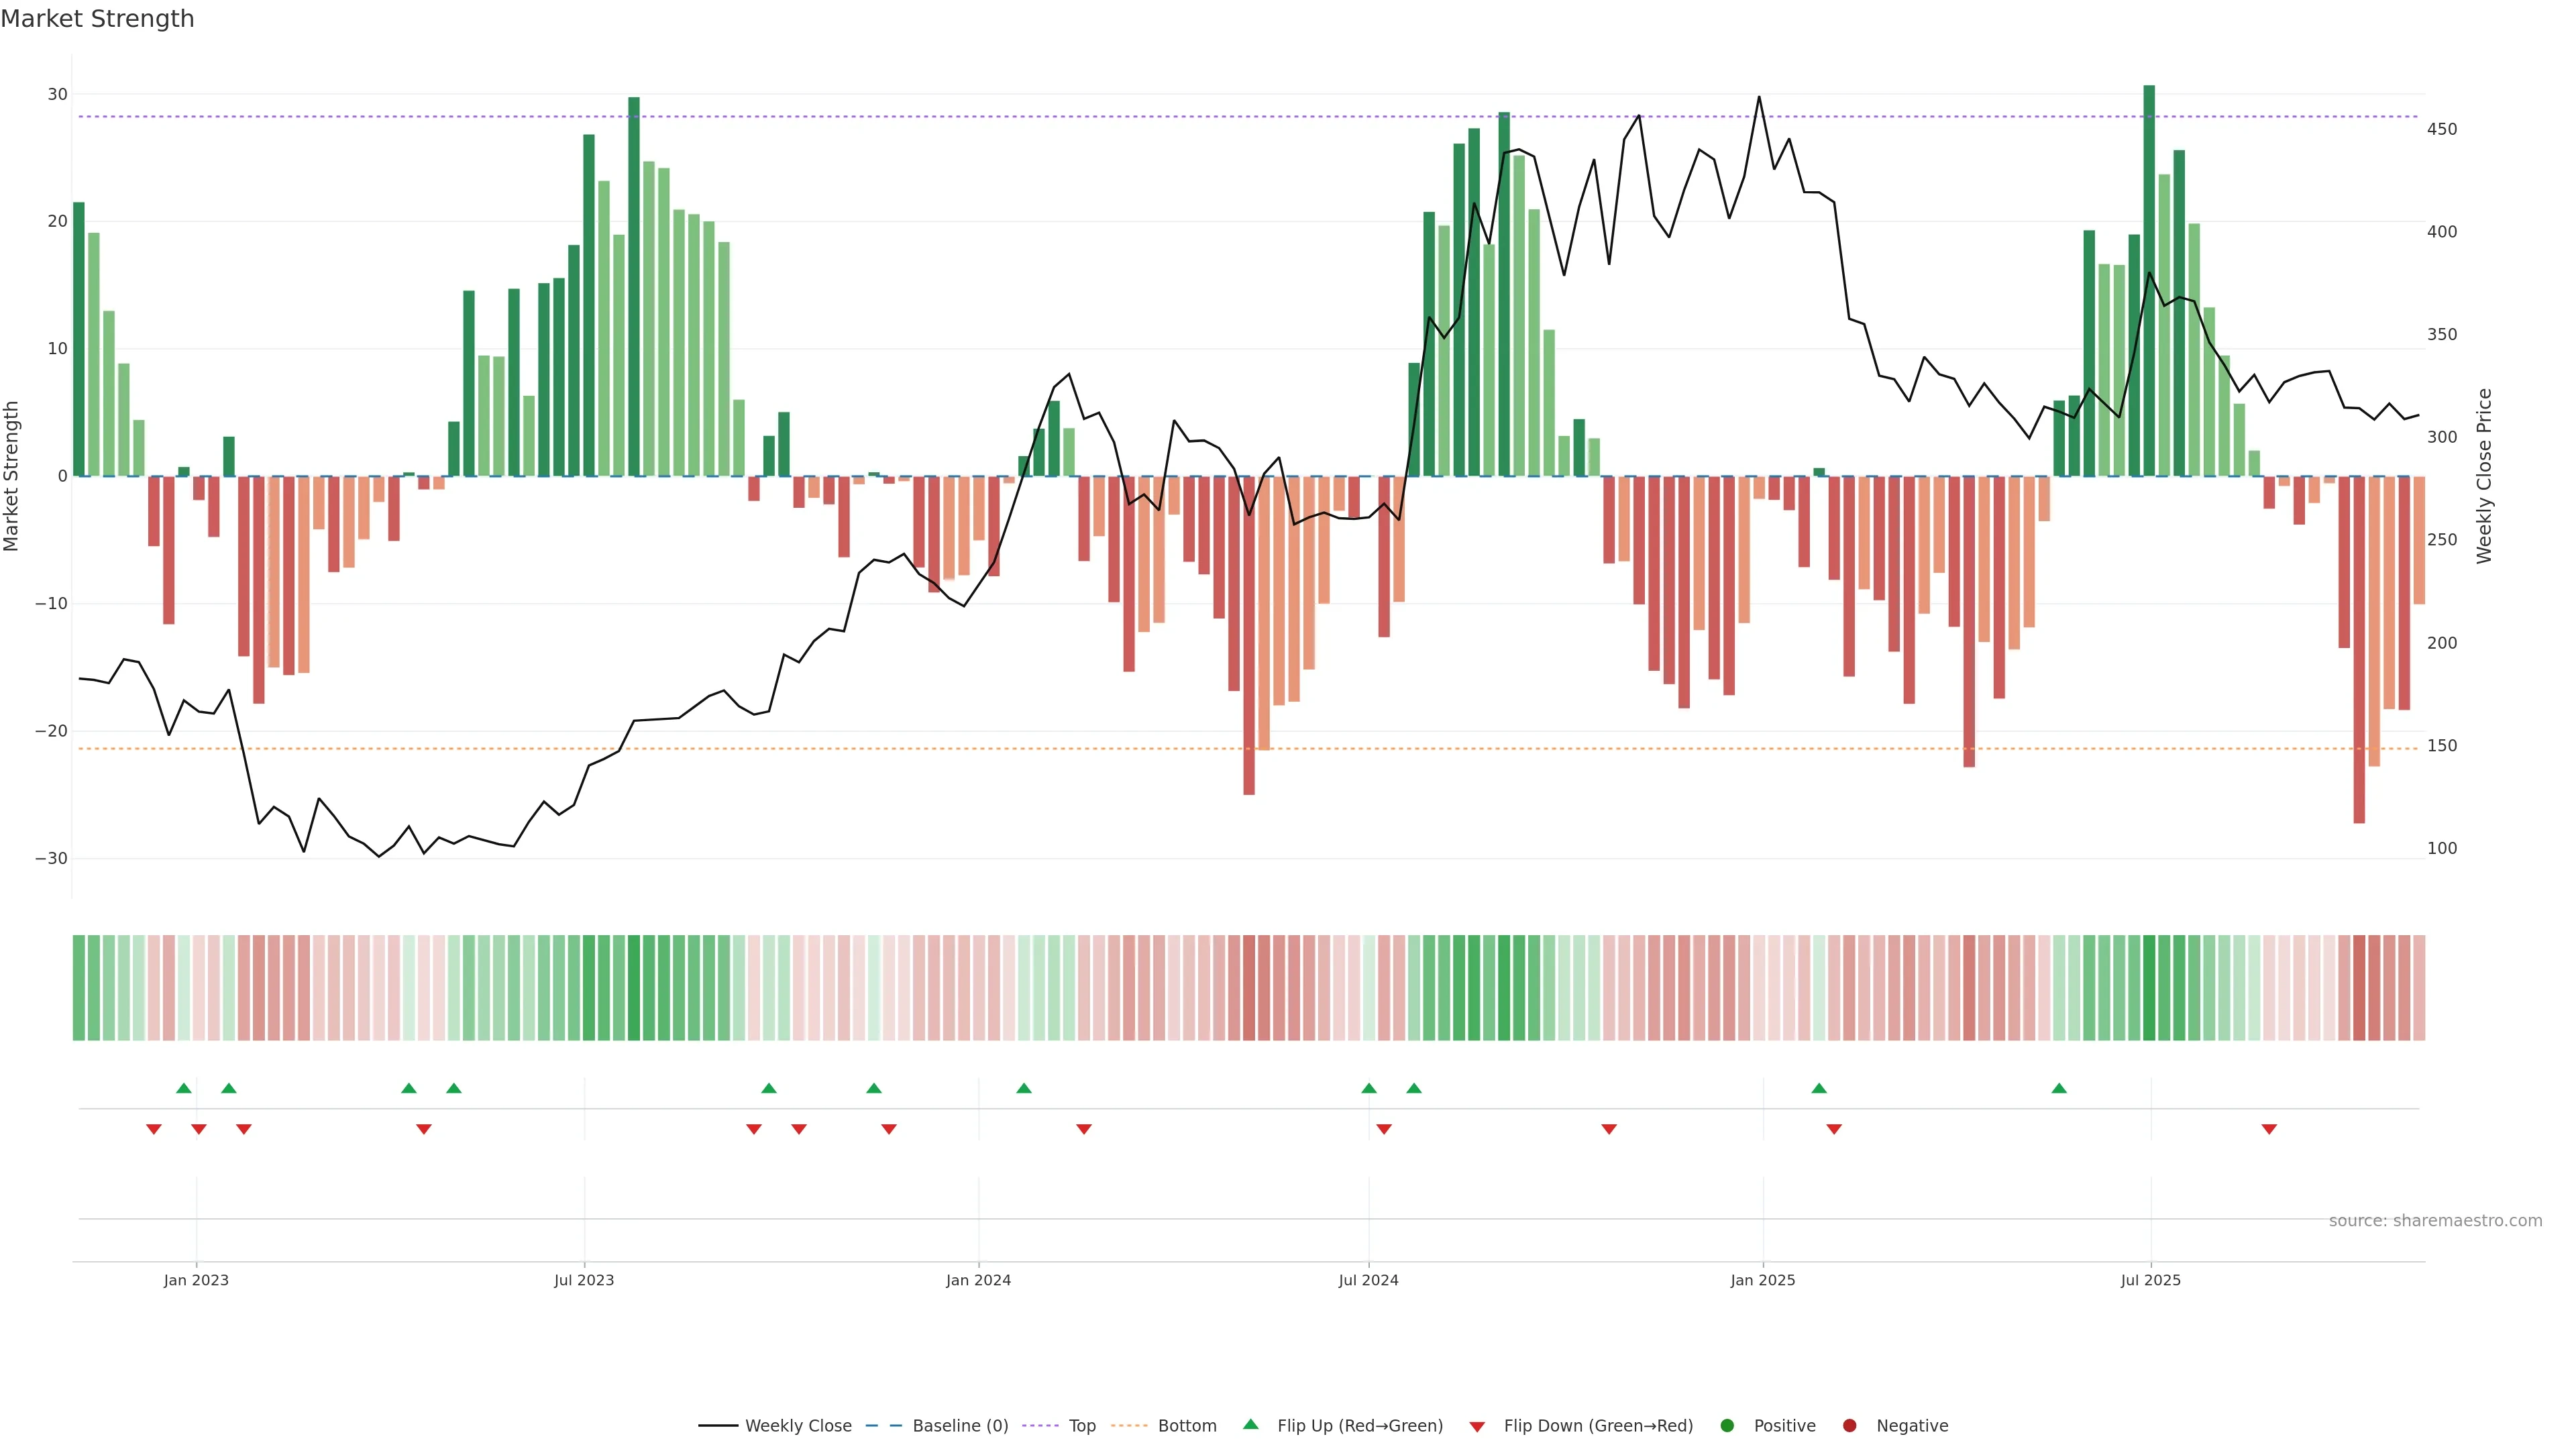Click the rightmost green flip-up triangle marker
Screen dimensions: 2576x1449
click(x=2059, y=1088)
